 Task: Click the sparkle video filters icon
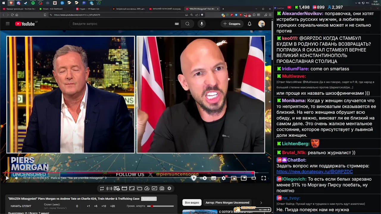(x=154, y=188)
